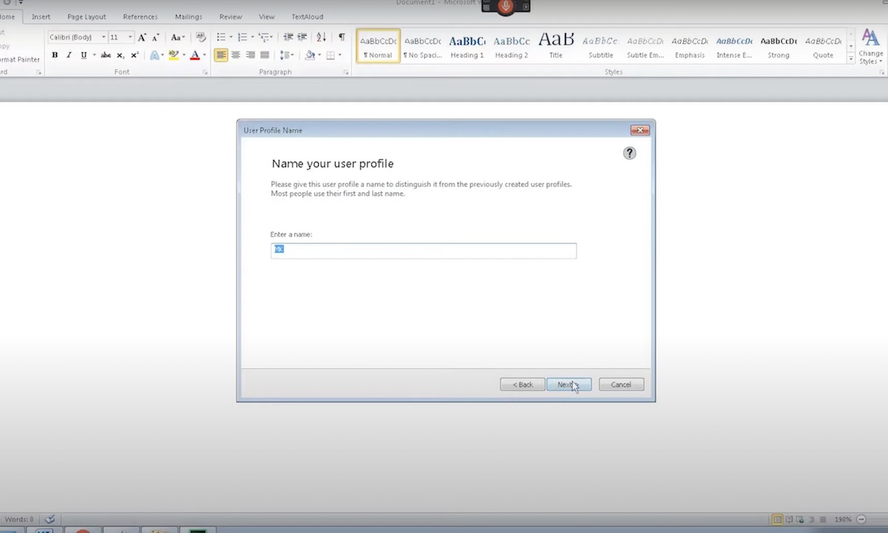Expand the font size dropdown
The width and height of the screenshot is (888, 533).
(x=130, y=37)
